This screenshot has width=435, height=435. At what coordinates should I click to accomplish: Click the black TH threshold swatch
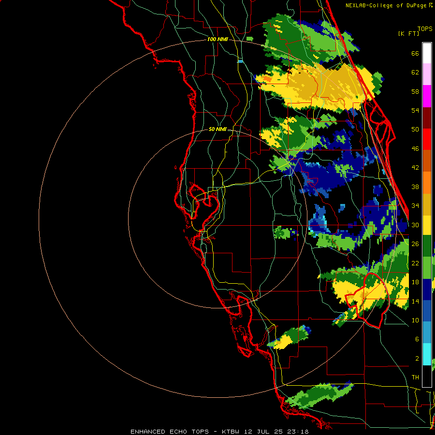click(x=427, y=376)
